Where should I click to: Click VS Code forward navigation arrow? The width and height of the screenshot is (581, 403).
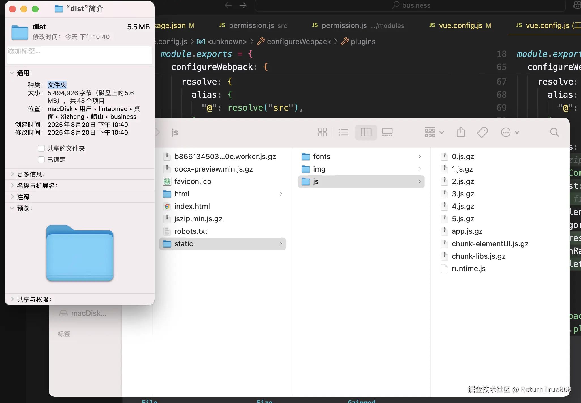[243, 5]
